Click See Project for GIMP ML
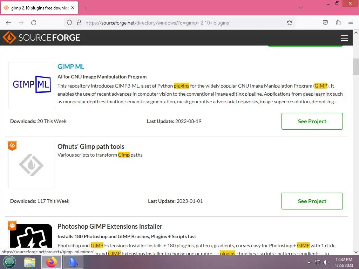Viewport: 359px width, 269px height. [312, 121]
